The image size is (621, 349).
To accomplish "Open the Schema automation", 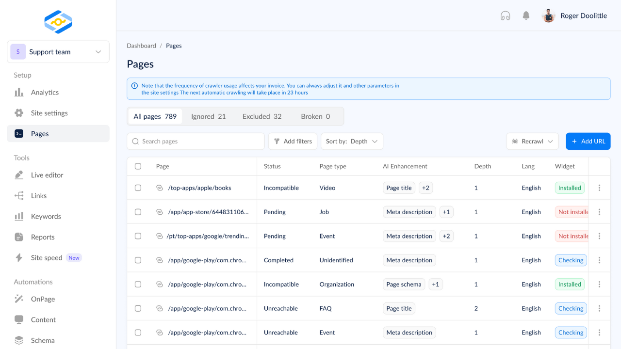I will coord(43,340).
